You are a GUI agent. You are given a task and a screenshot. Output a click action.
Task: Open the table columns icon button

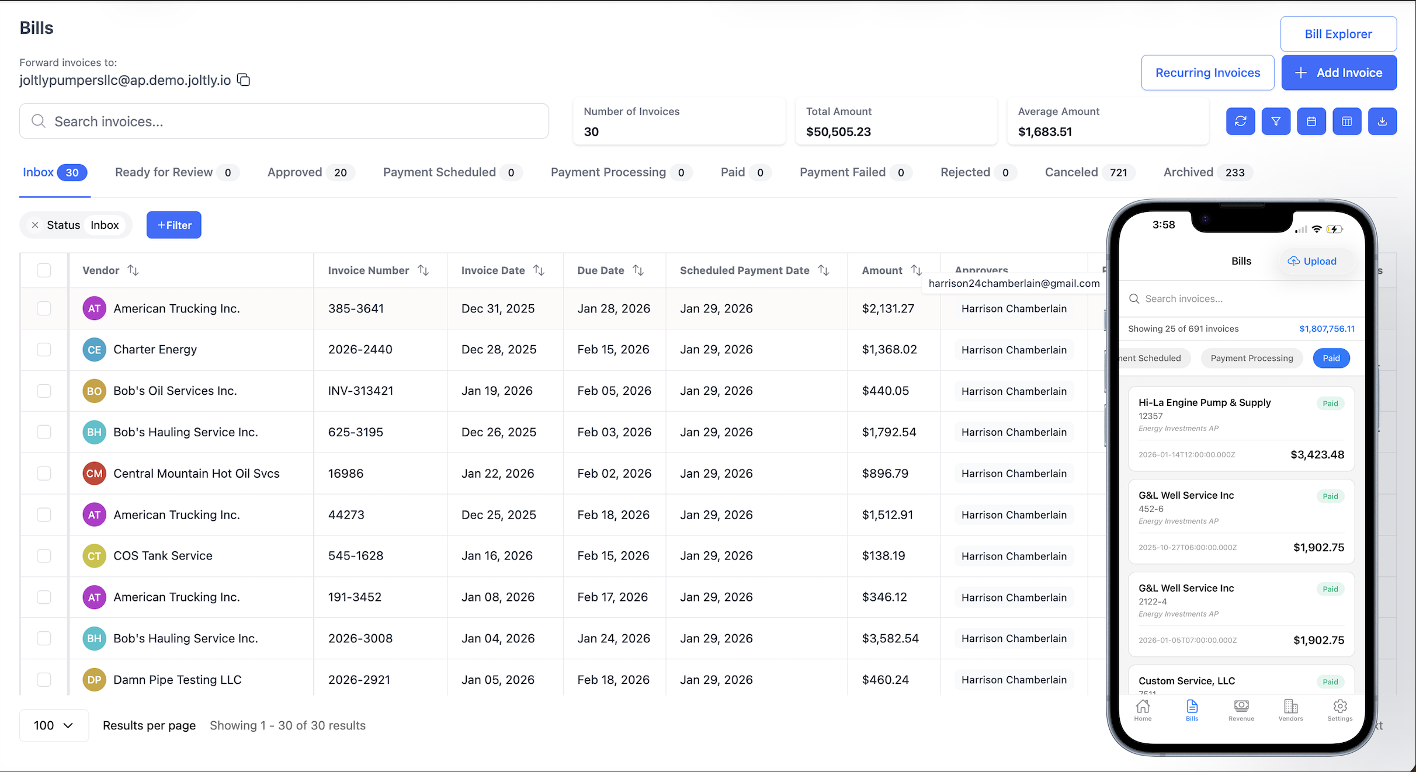(1346, 121)
